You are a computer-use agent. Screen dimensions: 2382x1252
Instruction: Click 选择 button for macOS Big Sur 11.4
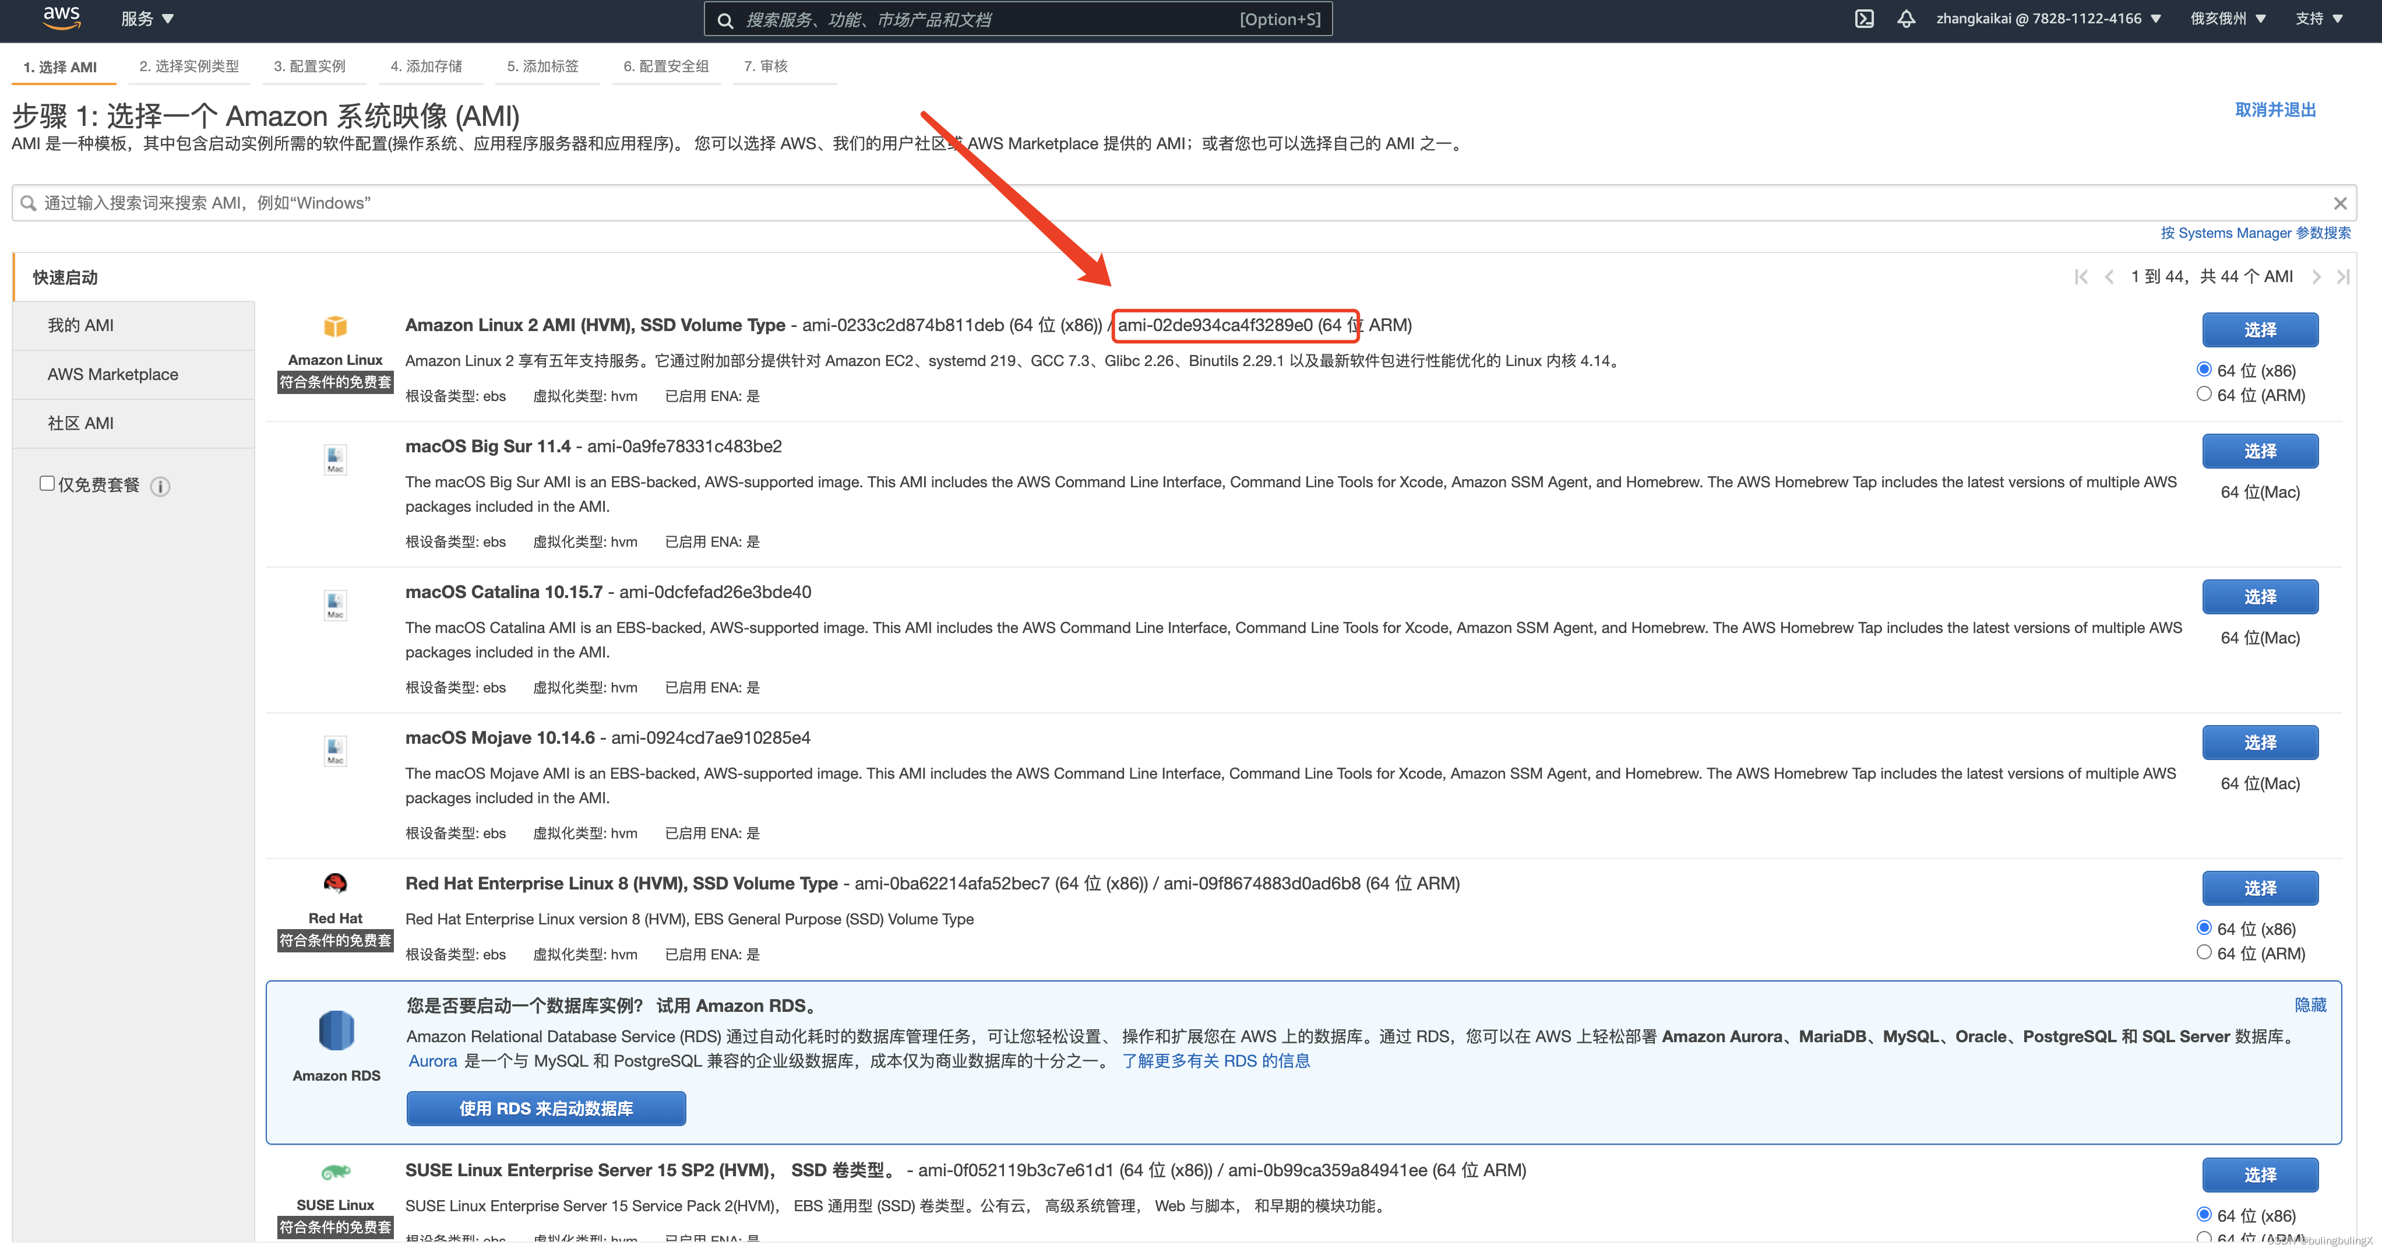pos(2259,451)
